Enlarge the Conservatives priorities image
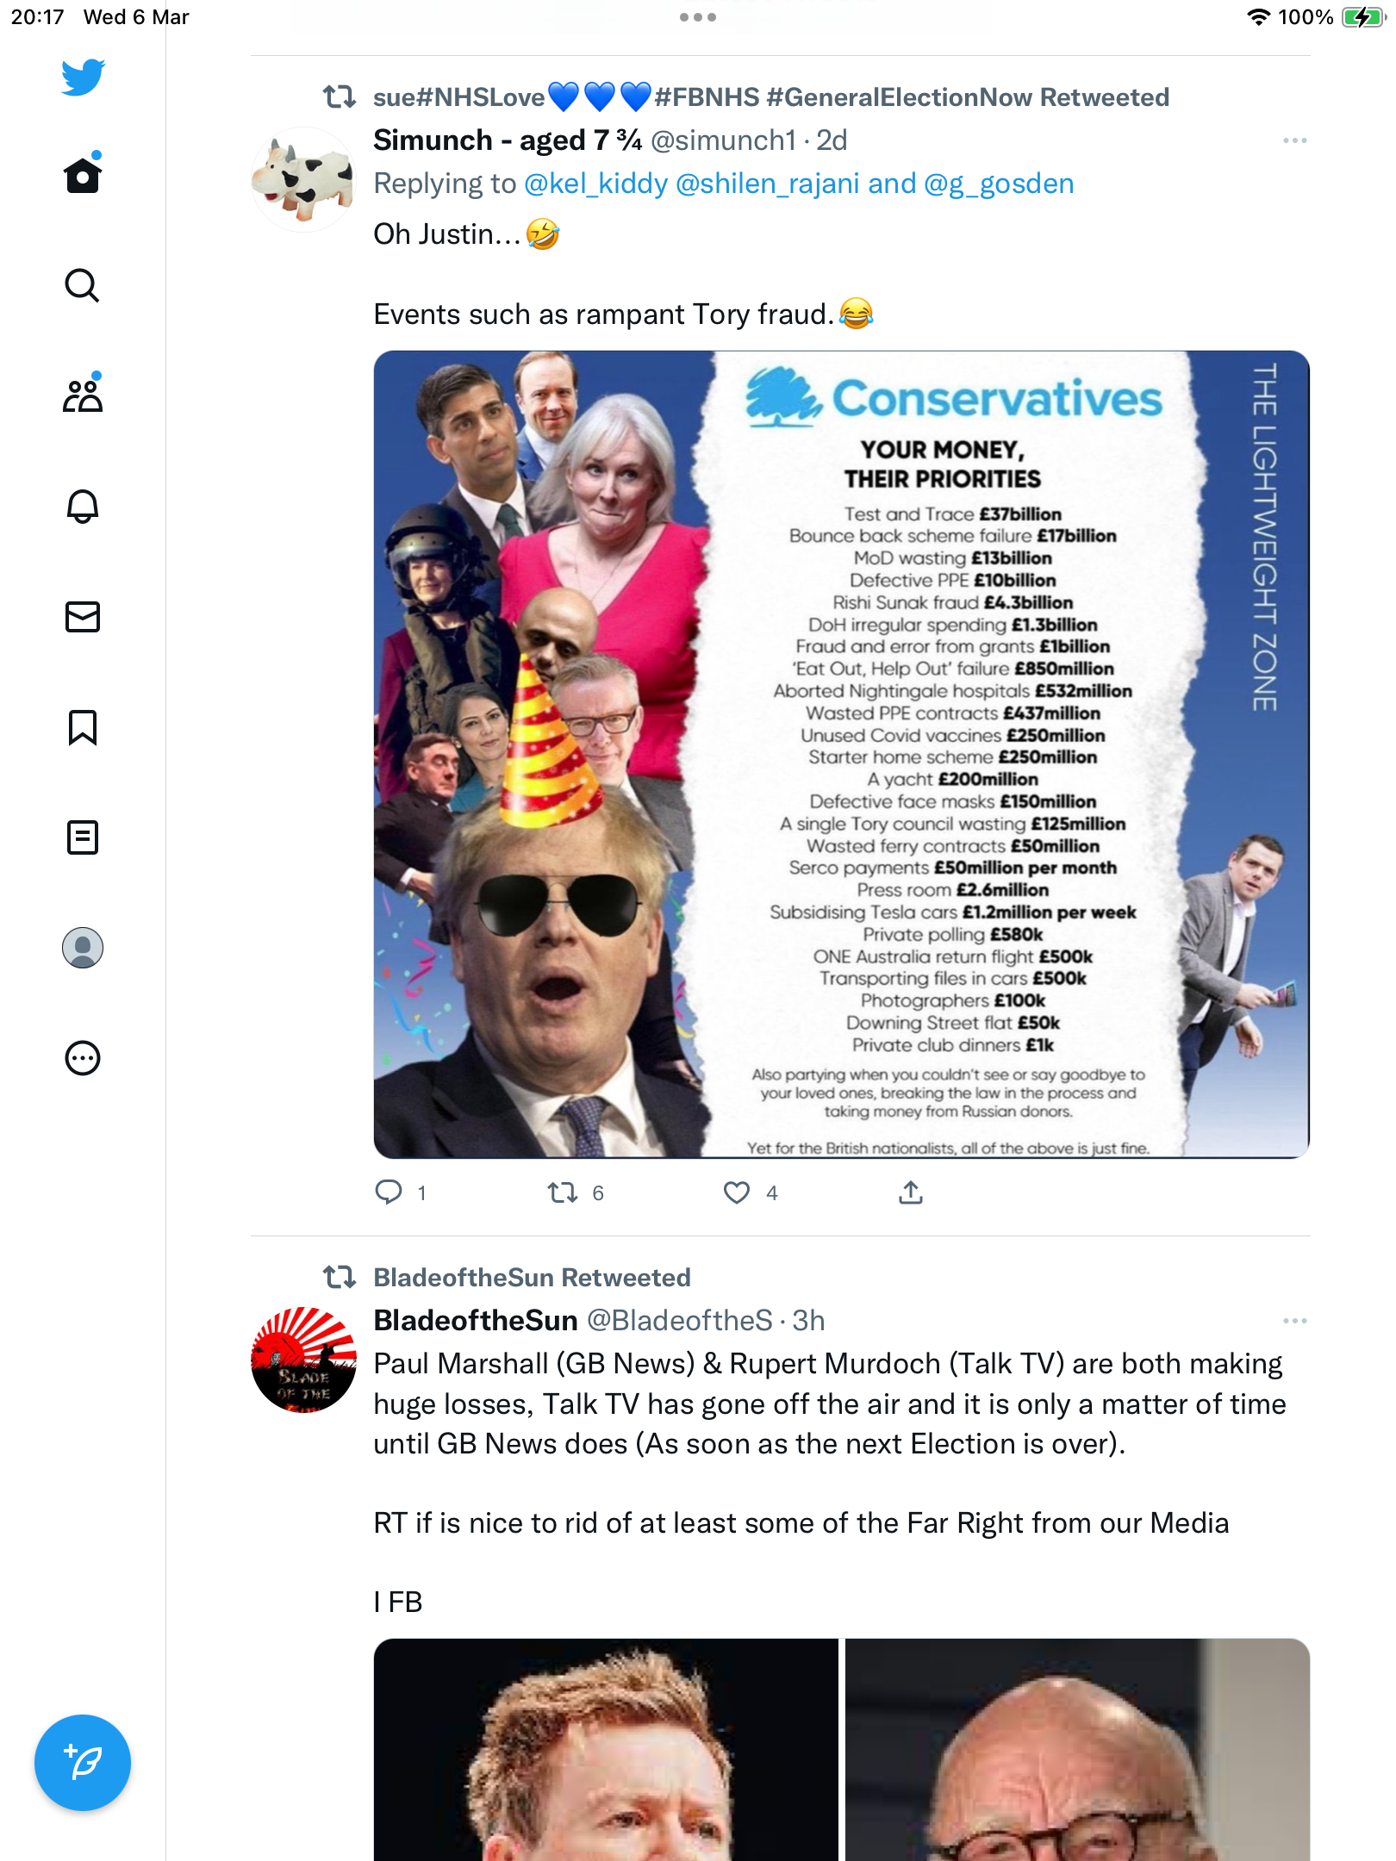This screenshot has height=1861, width=1396. 842,755
